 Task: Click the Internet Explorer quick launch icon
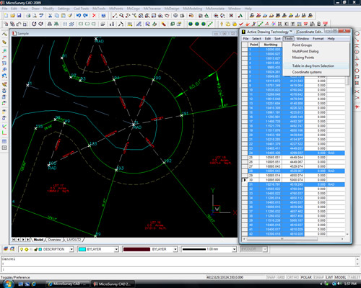click(33, 284)
